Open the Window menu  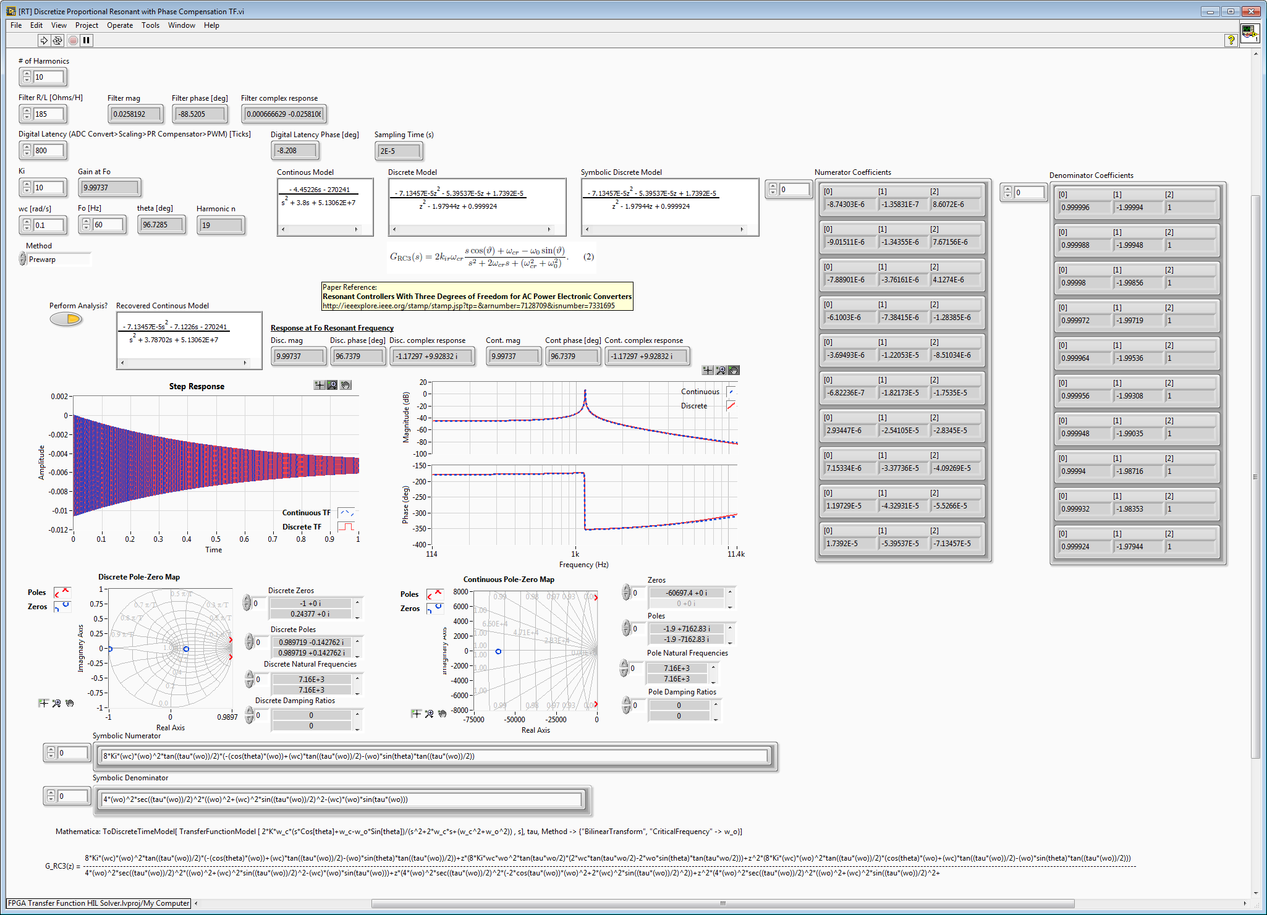tap(182, 25)
